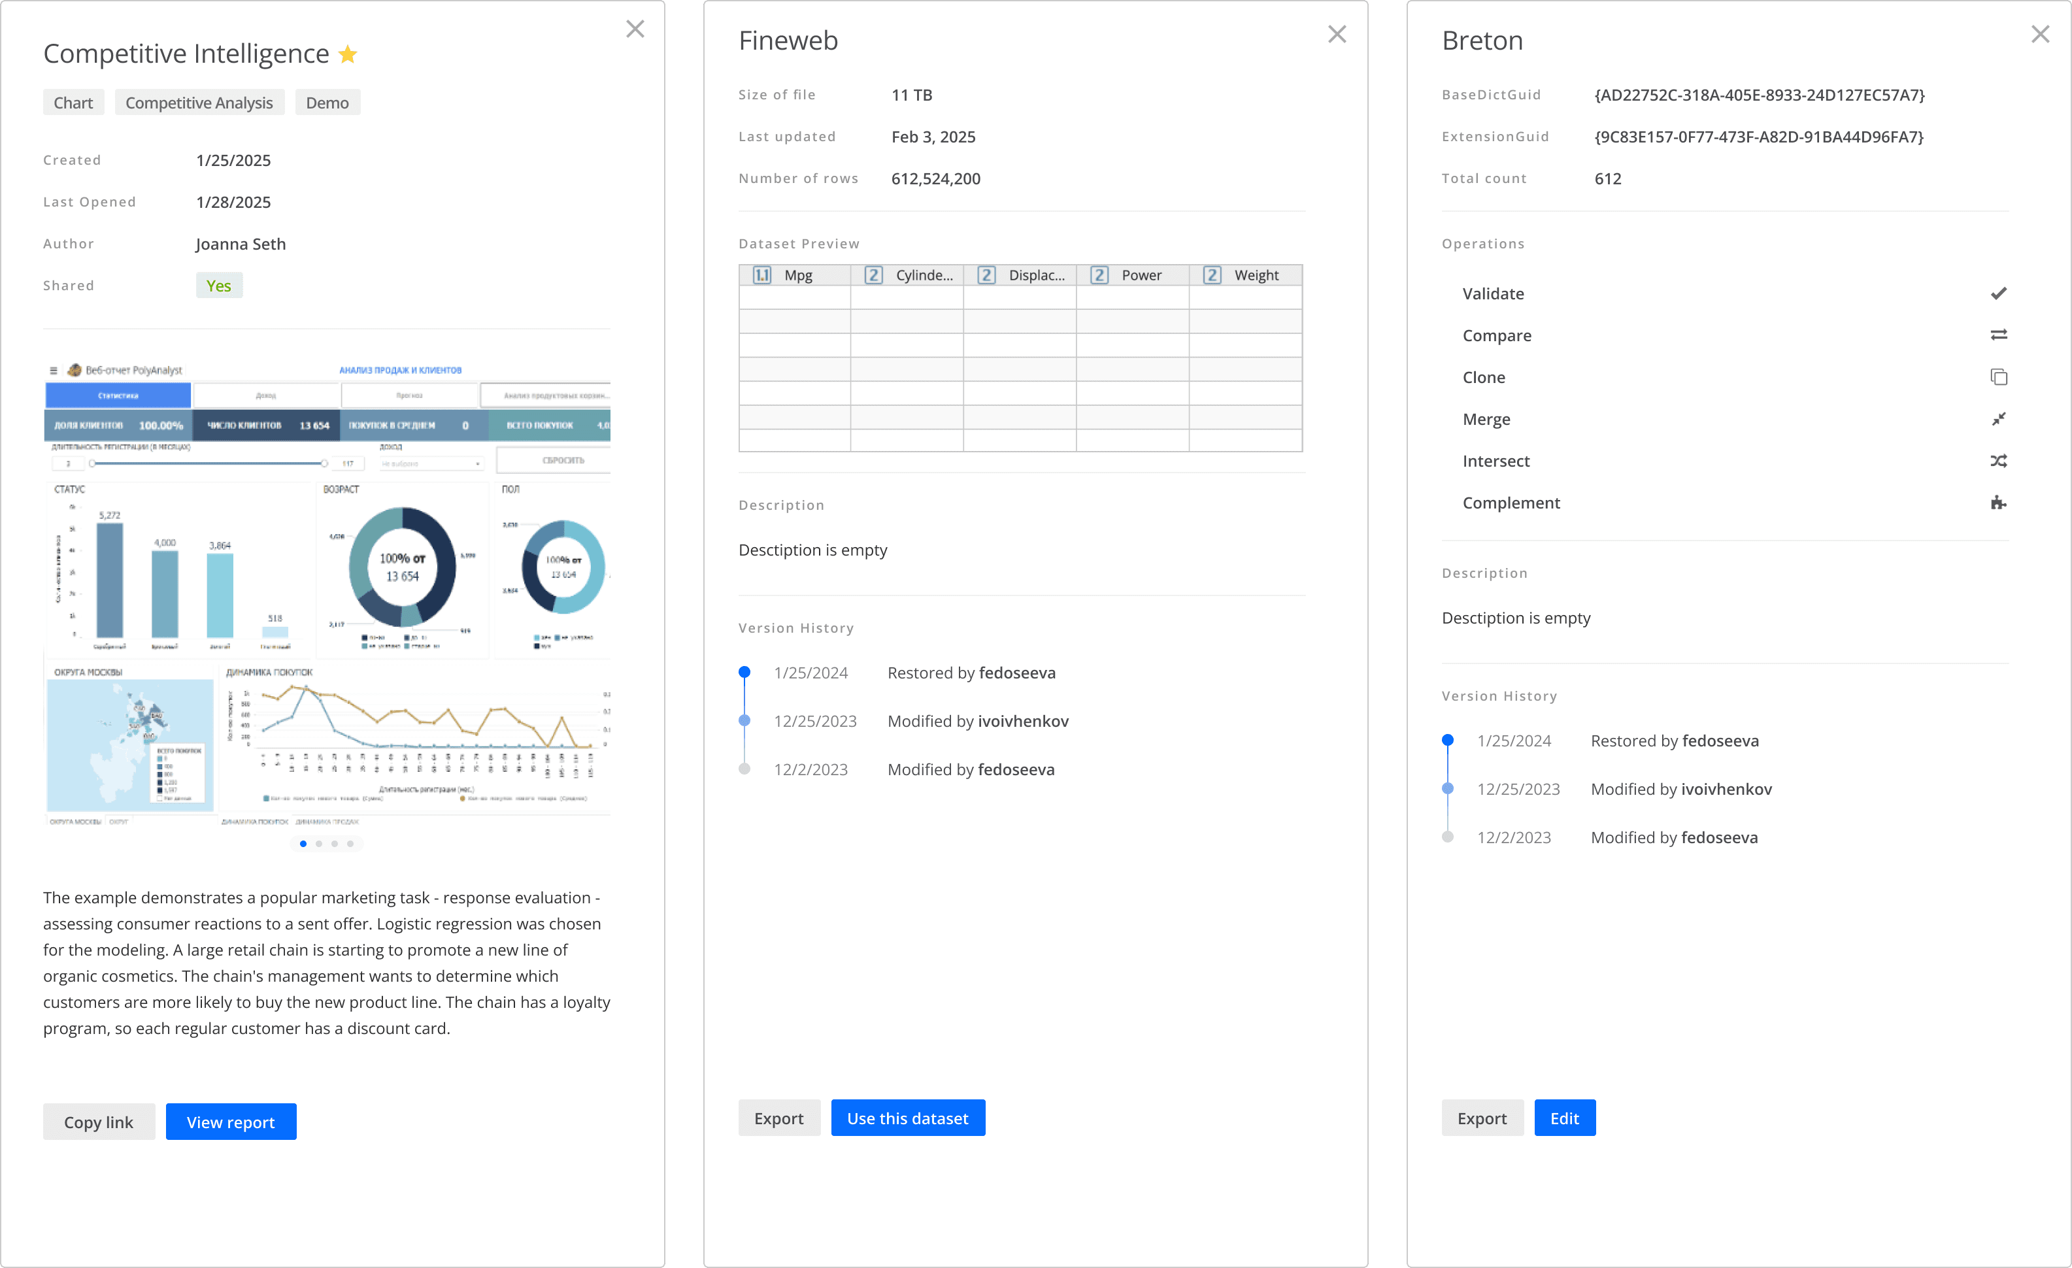Click the Displac... column header

1020,275
